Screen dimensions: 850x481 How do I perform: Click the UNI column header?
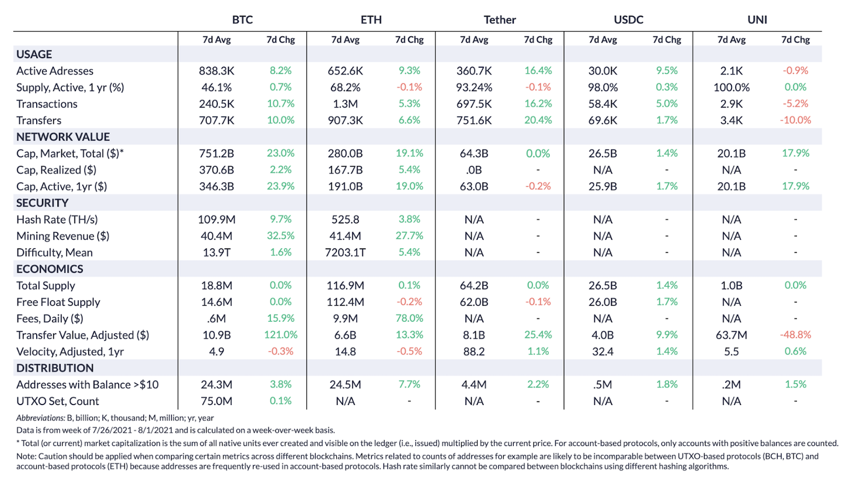click(x=758, y=20)
